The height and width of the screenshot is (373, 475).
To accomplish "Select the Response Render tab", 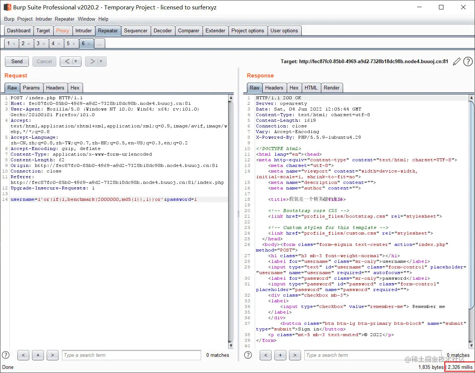I will point(331,88).
